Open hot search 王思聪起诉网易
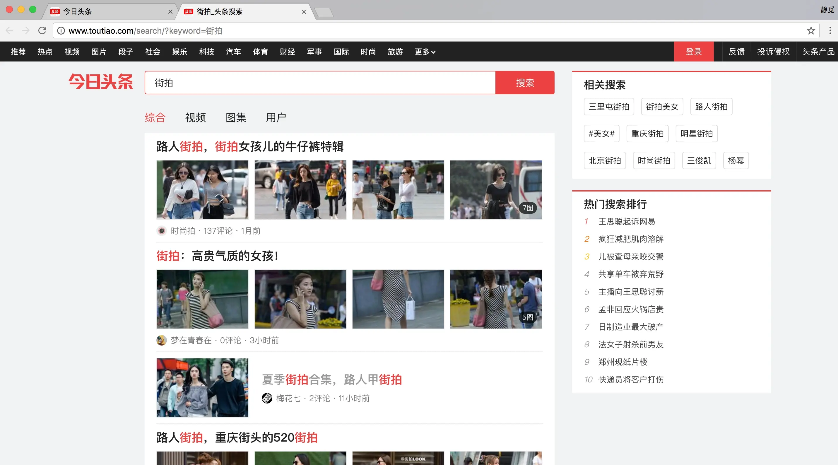The image size is (838, 465). coord(627,222)
